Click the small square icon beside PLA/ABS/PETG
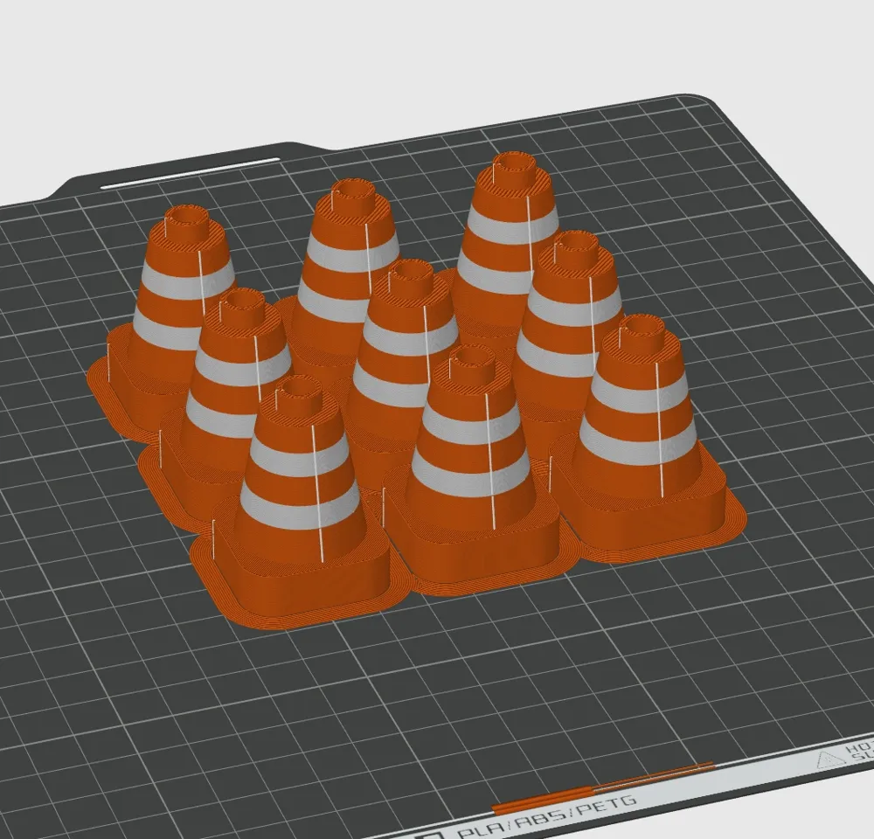Viewport: 874px width, 839px height. click(436, 835)
